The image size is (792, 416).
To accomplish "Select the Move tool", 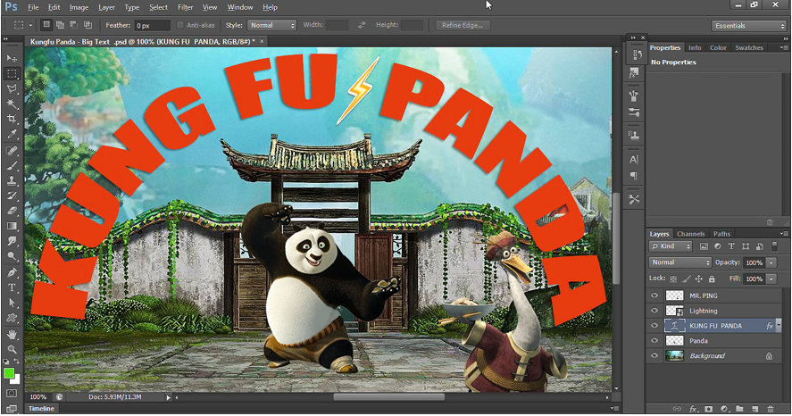I will coord(12,58).
